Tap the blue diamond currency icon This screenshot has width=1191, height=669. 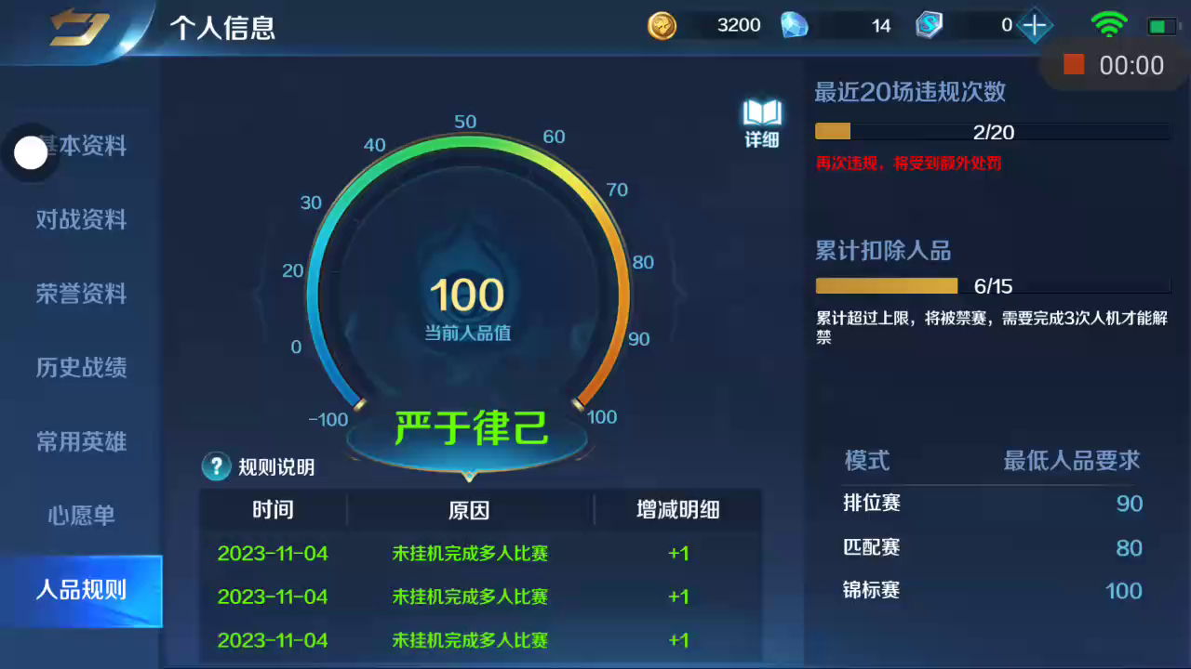(x=794, y=25)
